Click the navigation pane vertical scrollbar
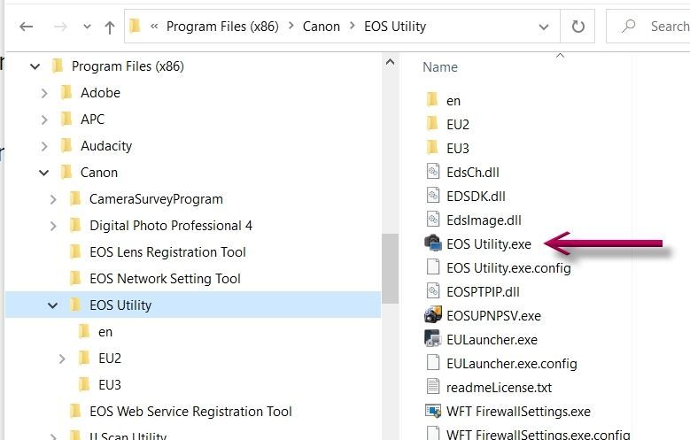The image size is (690, 440). [388, 266]
